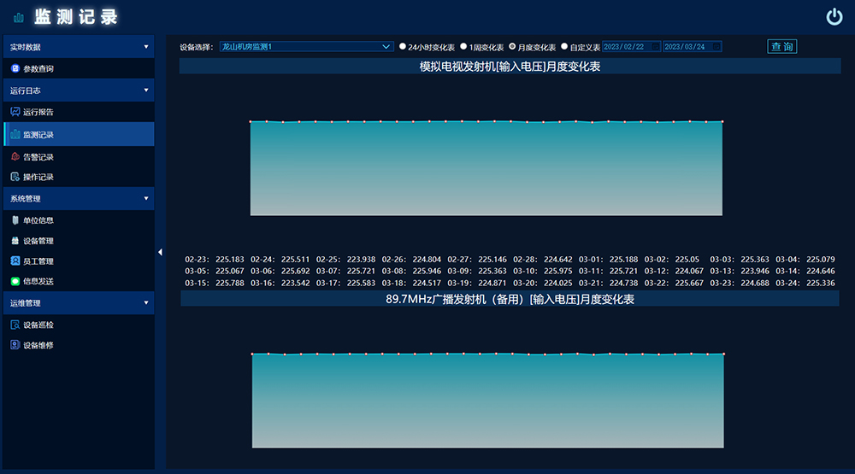The width and height of the screenshot is (855, 474).
Task: Click the 模拟电视发射机[输入电压]月度变化表 title
Action: point(510,67)
